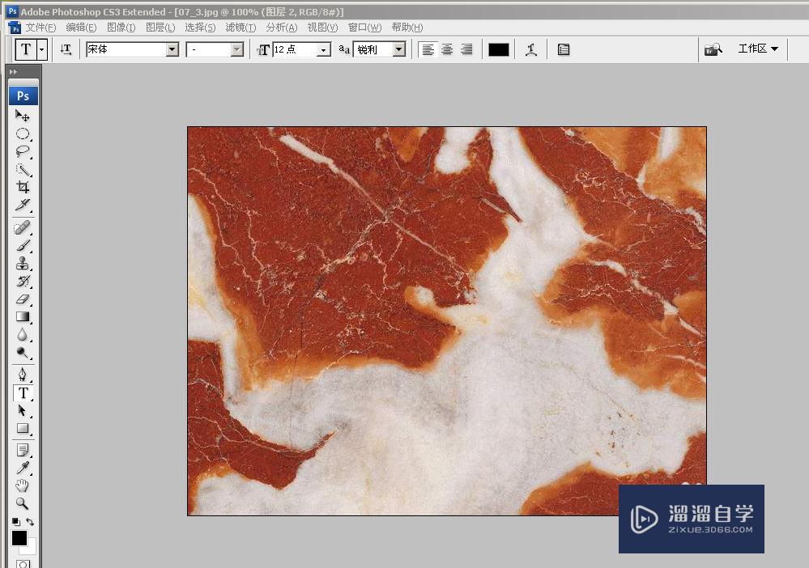Open the 帮助(H) menu
The image size is (809, 568).
[407, 28]
